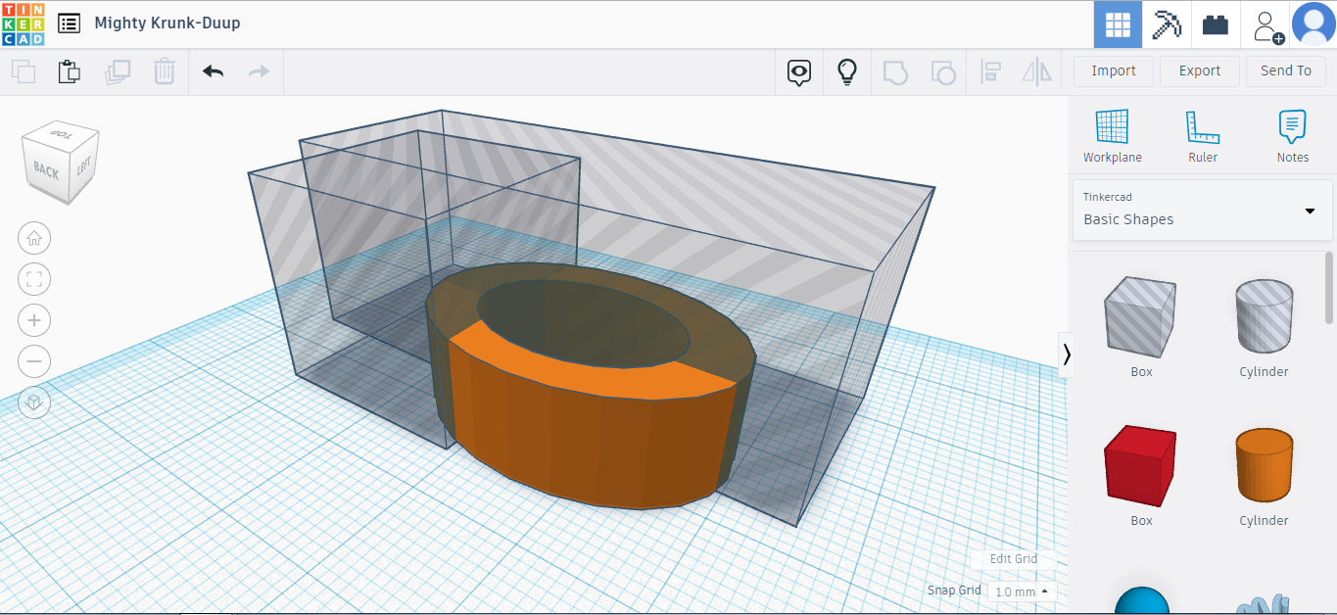Click the Mirror flip icon

pyautogui.click(x=1036, y=71)
